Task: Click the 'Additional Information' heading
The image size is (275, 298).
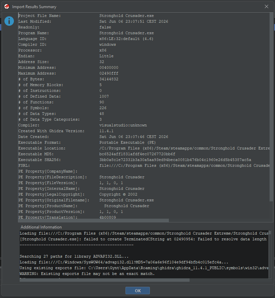Action: coord(41,227)
